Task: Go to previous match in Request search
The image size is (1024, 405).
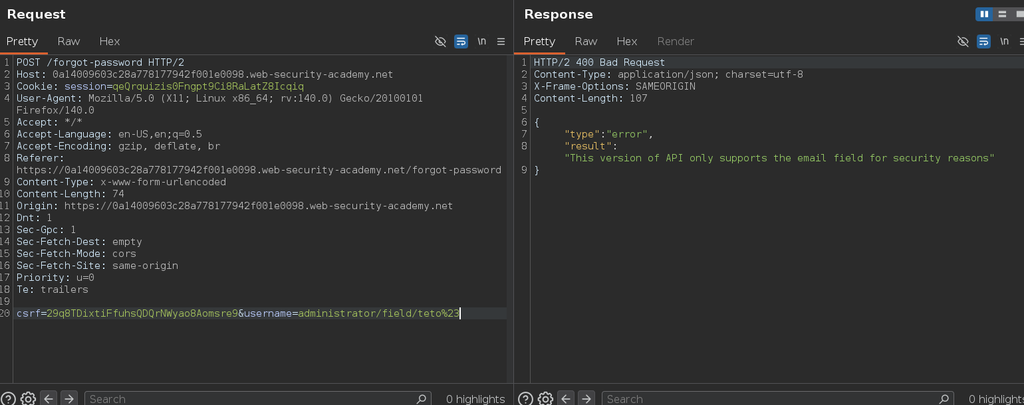Action: click(48, 398)
